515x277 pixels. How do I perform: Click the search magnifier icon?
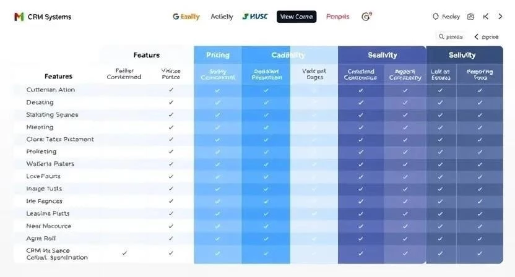click(x=441, y=37)
